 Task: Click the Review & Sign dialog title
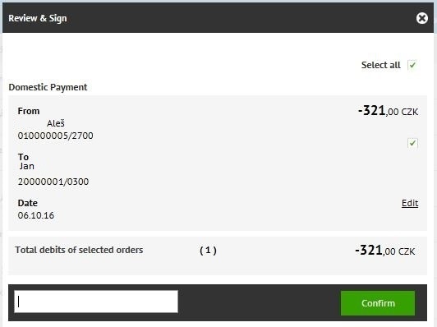coord(38,18)
